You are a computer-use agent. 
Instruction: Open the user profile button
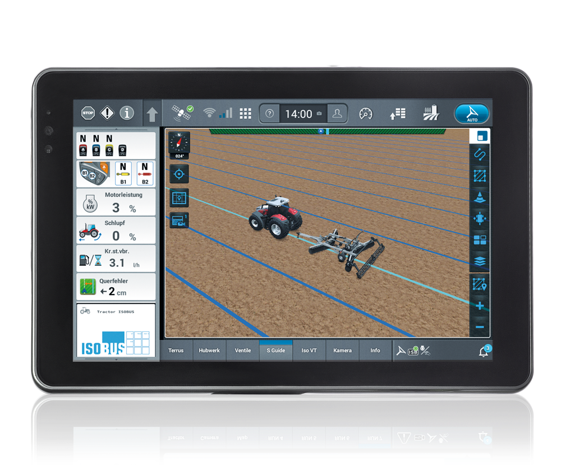[337, 113]
